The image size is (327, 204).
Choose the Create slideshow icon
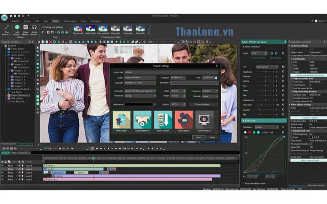[142, 120]
